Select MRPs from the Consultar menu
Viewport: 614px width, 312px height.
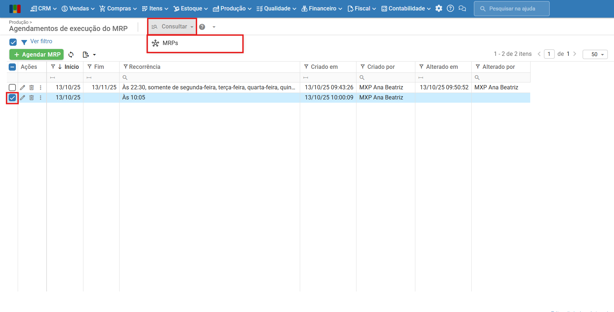195,43
